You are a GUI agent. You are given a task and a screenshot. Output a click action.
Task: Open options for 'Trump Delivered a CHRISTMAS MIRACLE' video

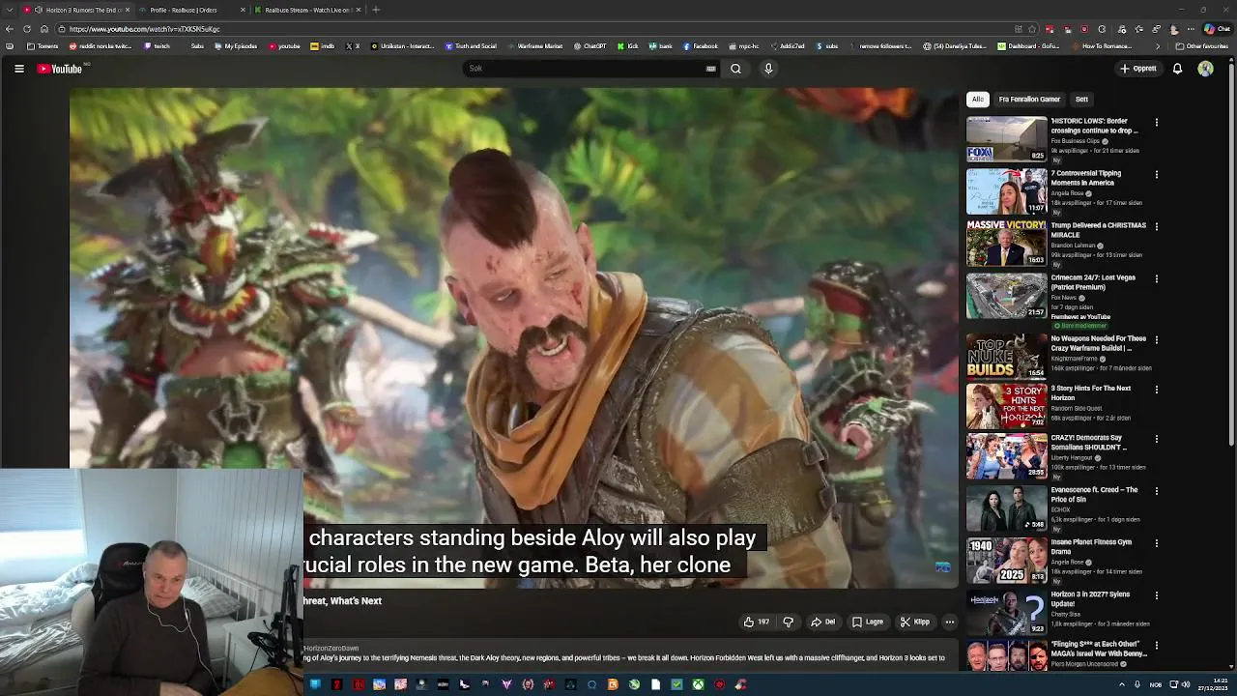click(1156, 227)
